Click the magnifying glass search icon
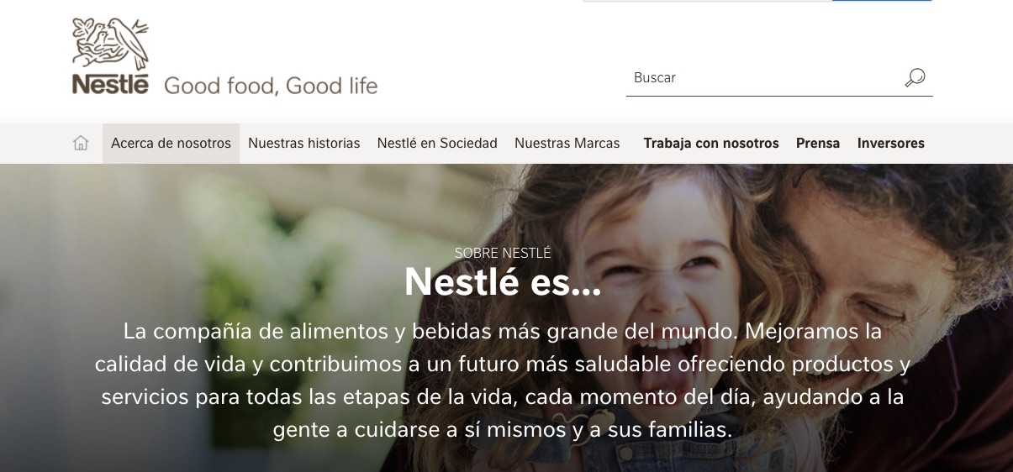Image resolution: width=1013 pixels, height=472 pixels. tap(915, 77)
